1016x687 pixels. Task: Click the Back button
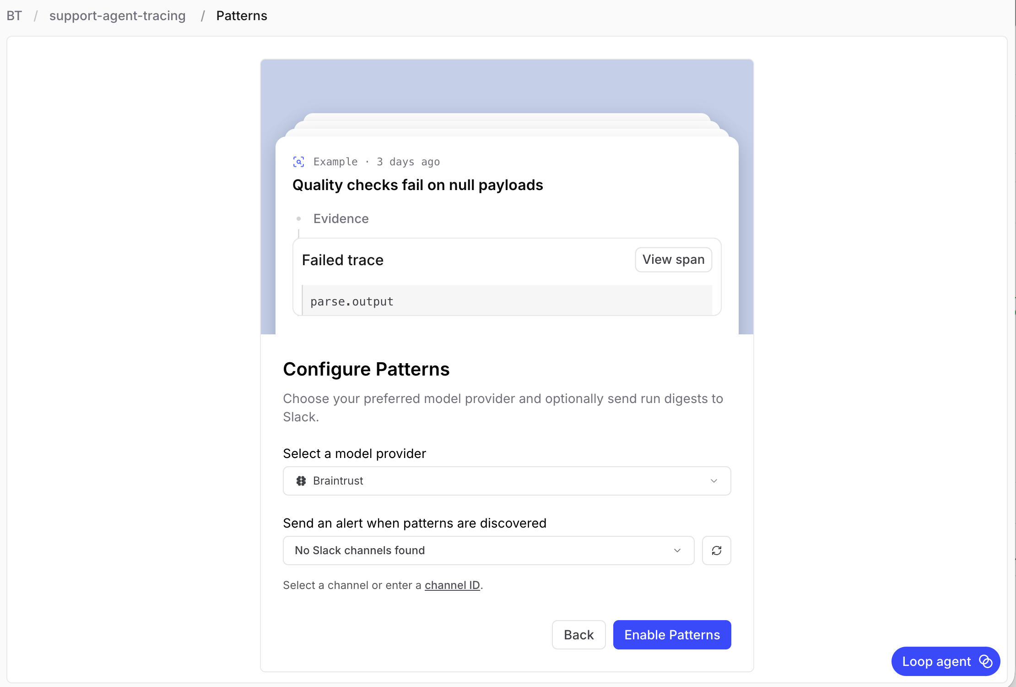[578, 635]
